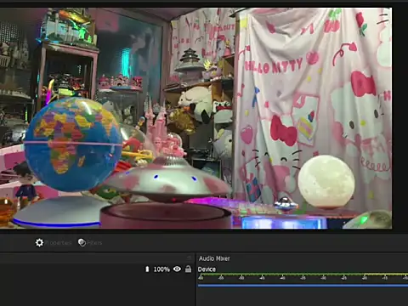
Task: Toggle the source lock icon
Action: [x=188, y=269]
